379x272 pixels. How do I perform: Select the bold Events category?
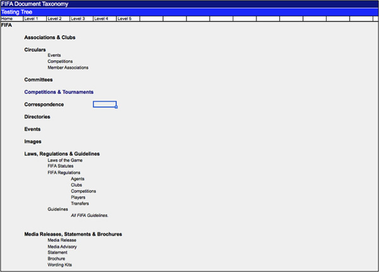tap(32, 129)
